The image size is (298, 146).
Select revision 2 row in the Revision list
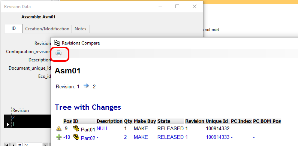coord(27,117)
